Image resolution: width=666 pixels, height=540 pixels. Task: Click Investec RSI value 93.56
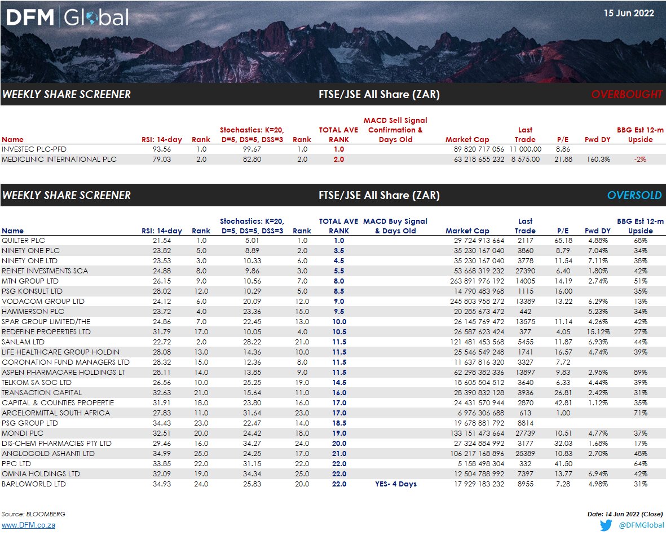tap(162, 149)
